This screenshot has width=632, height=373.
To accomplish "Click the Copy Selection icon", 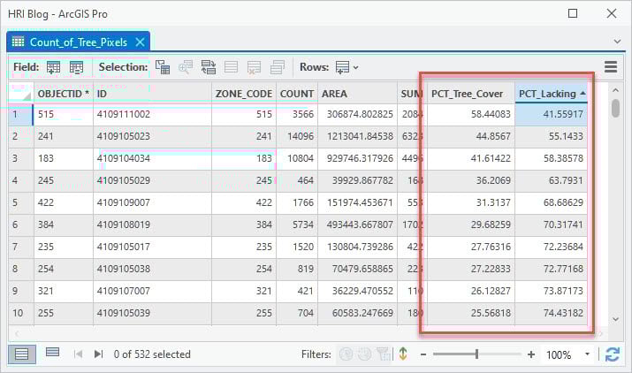I will (278, 67).
